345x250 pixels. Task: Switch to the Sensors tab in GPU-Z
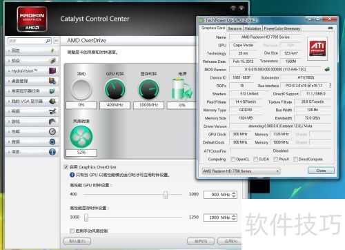[x=235, y=28]
